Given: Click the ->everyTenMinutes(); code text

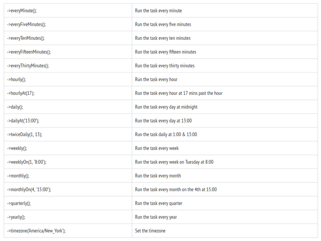Looking at the screenshot, I should [x=26, y=38].
